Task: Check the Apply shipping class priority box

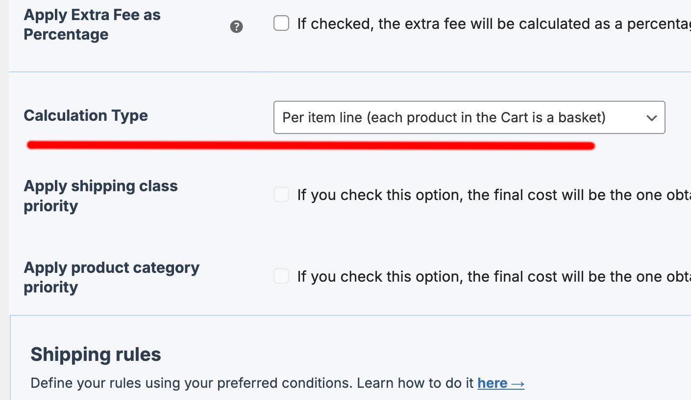Action: pyautogui.click(x=281, y=195)
